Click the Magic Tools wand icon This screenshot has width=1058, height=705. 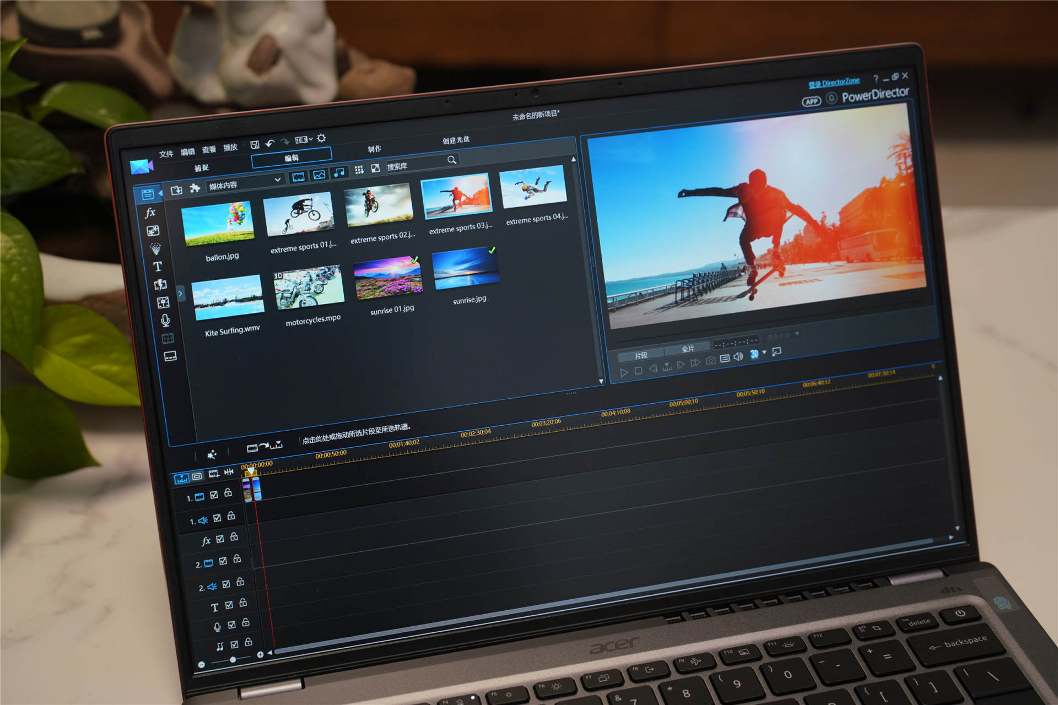(x=212, y=454)
